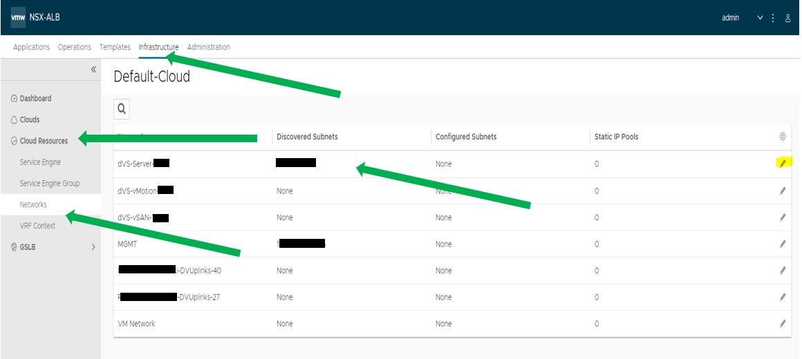The image size is (802, 359).
Task: Click Configured Subnets None in dVS-Server row
Action: (444, 164)
